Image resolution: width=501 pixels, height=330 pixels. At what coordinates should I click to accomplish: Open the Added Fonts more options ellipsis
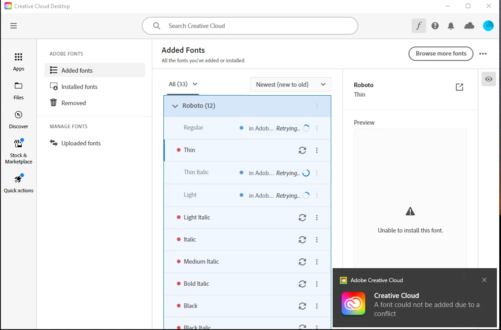point(483,54)
